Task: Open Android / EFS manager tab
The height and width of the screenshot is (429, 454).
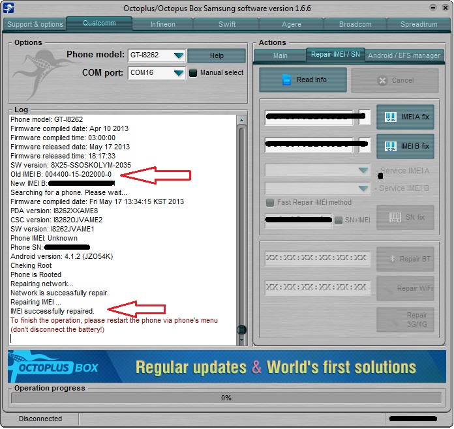Action: pyautogui.click(x=404, y=55)
